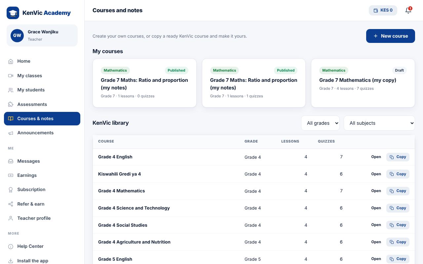This screenshot has width=423, height=264.
Task: Click the KES 0 balance pill
Action: (x=383, y=10)
